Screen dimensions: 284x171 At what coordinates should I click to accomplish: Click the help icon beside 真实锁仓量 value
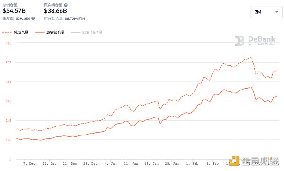point(66,5)
